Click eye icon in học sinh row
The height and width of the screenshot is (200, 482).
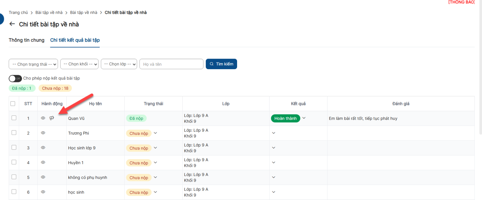[43, 192]
